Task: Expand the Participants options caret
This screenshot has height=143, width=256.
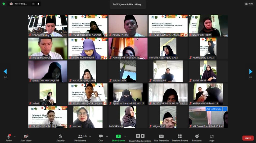Action: [x=90, y=136]
